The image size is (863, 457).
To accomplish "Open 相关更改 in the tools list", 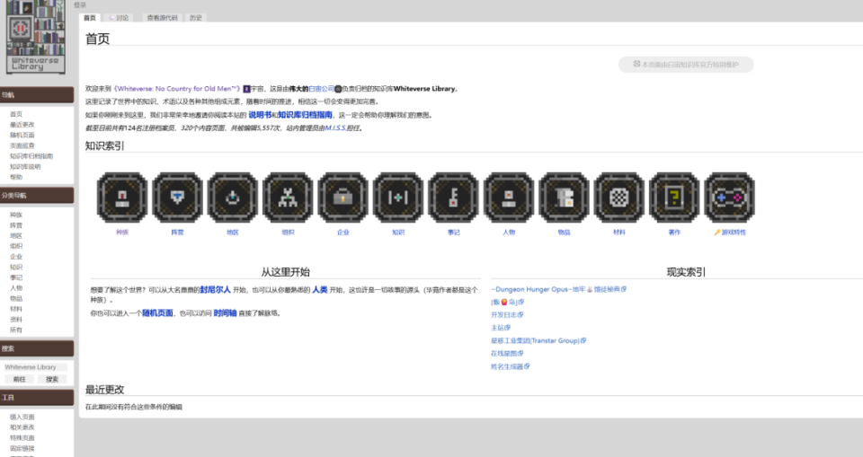I will [22, 427].
